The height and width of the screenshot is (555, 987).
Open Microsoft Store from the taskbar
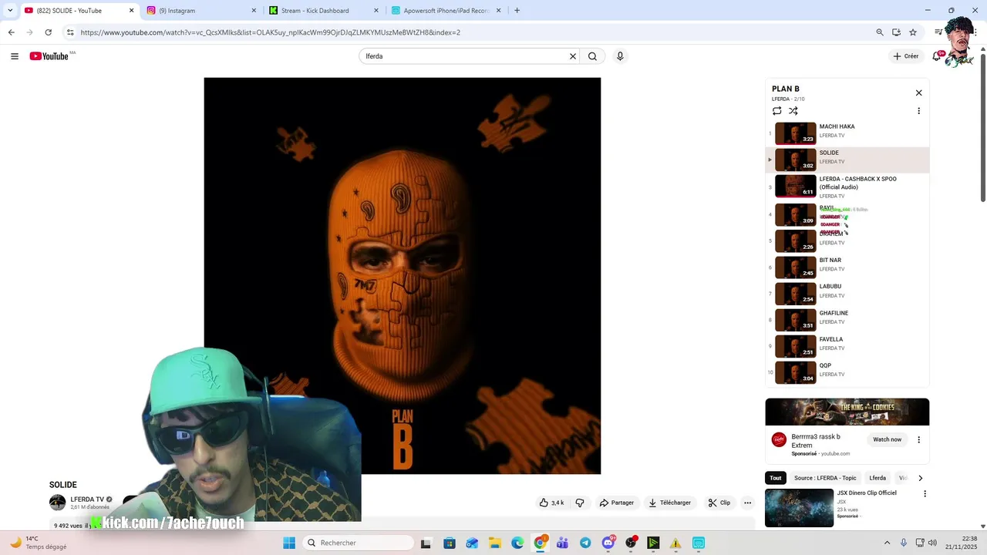pyautogui.click(x=450, y=543)
